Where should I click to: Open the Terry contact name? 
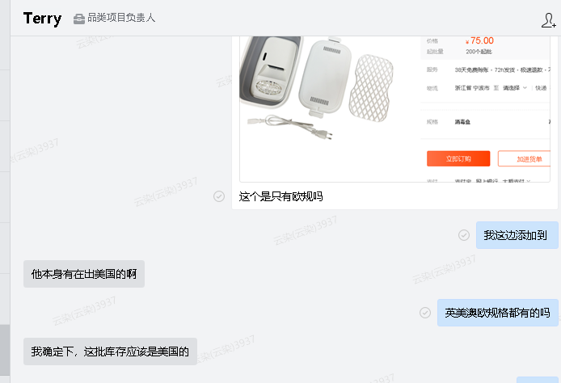pyautogui.click(x=42, y=19)
